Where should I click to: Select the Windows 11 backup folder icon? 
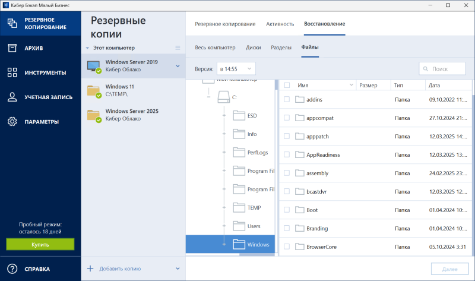click(94, 90)
